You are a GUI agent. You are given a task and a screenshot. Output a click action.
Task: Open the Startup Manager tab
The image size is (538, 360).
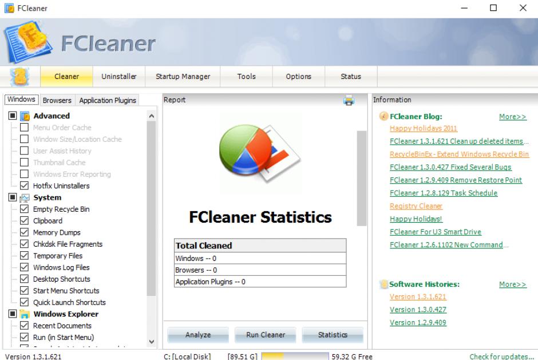(183, 77)
